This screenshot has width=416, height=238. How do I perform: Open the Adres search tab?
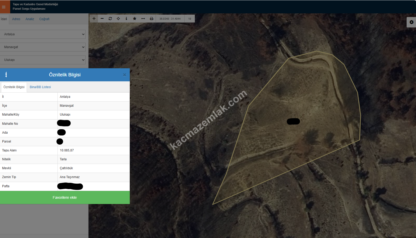click(x=16, y=19)
